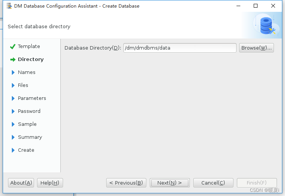Open the About(A) dialog
This screenshot has height=196, width=285.
tap(21, 183)
